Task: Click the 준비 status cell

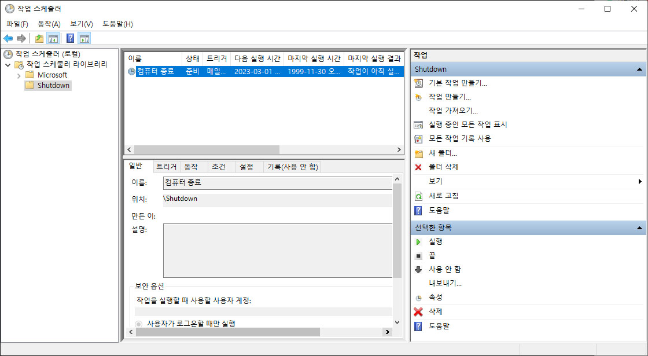Action: (x=192, y=71)
